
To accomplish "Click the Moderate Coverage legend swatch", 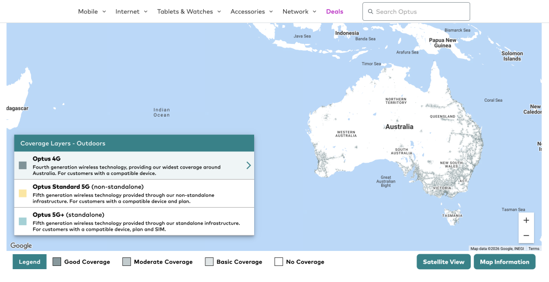I will [x=127, y=262].
